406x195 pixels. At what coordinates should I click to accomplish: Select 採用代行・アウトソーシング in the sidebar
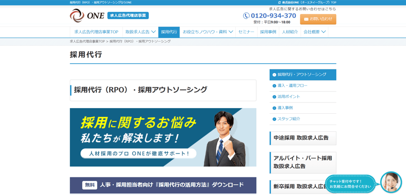[x=303, y=75]
